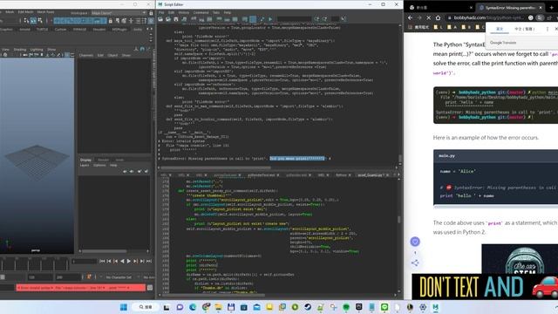Open Options menu in Layer Editor
The height and width of the screenshot is (314, 558).
(x=99, y=165)
